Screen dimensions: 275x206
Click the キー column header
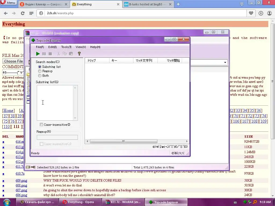(x=121, y=61)
